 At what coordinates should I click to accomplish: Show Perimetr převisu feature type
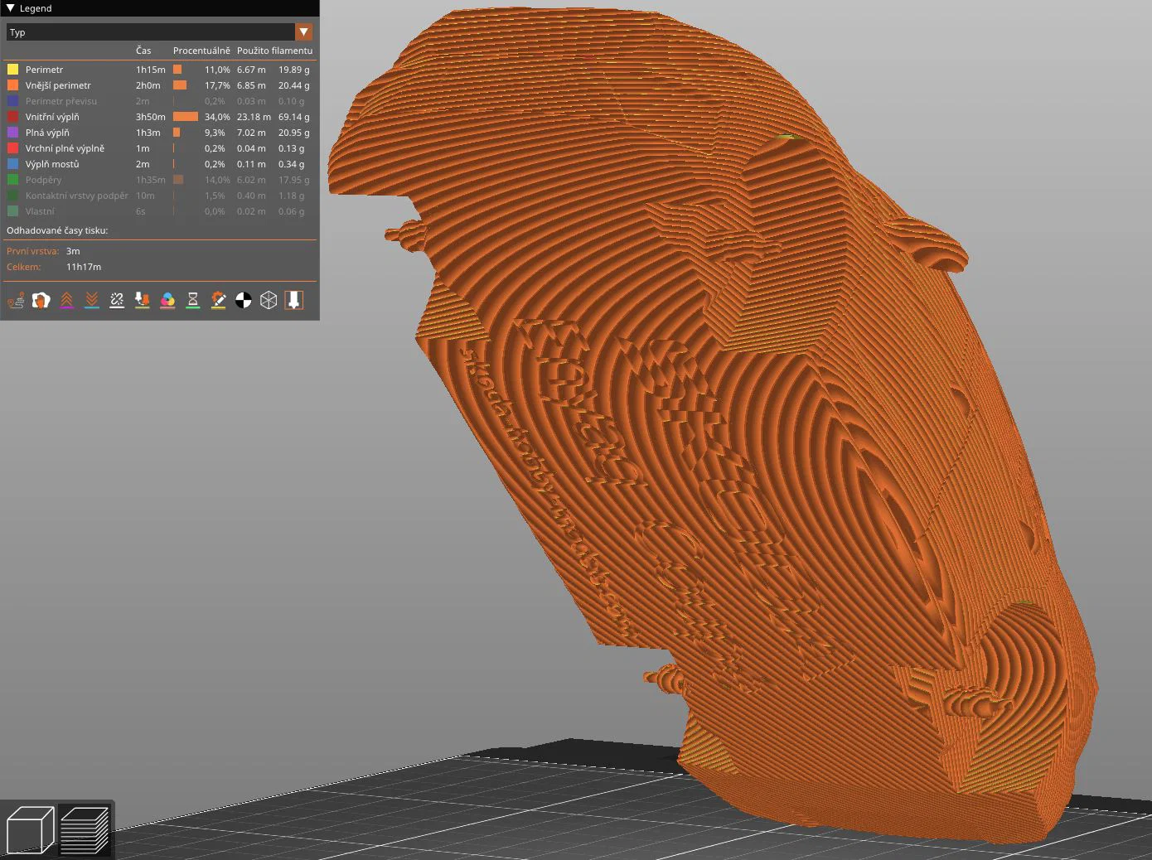pos(158,101)
